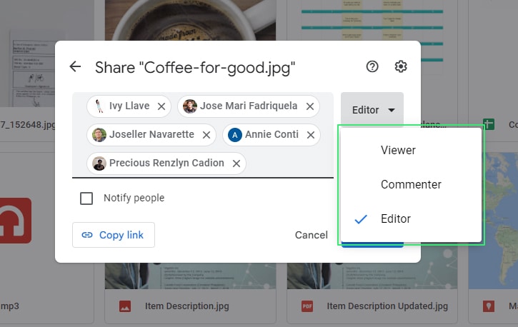Click the Notify people label
518x327 pixels.
click(134, 198)
